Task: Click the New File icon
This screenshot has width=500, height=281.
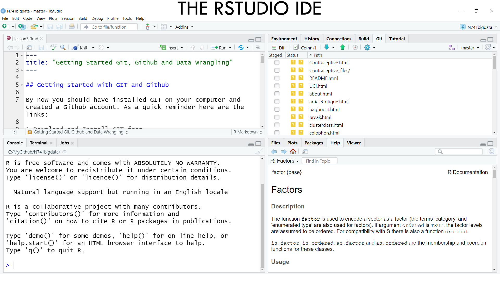Action: tap(4, 27)
